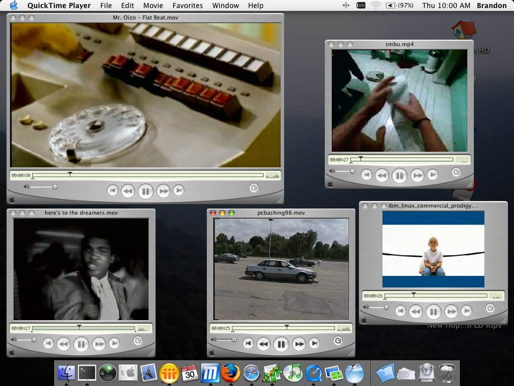Image resolution: width=514 pixels, height=386 pixels.
Task: Go to start of pcbashing98.mov
Action: 248,343
